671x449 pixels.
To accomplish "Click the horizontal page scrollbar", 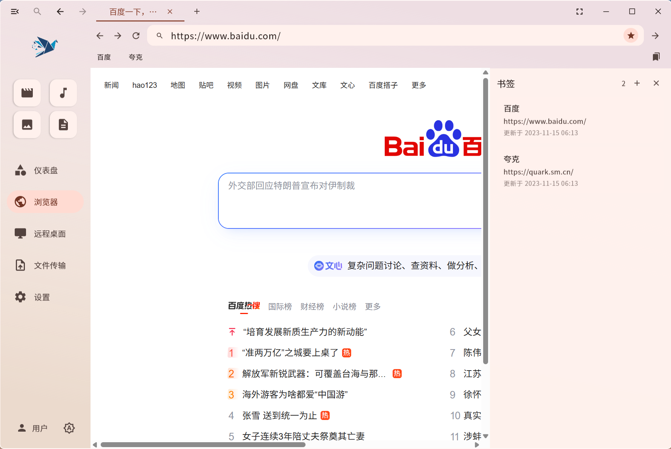I will click(203, 445).
